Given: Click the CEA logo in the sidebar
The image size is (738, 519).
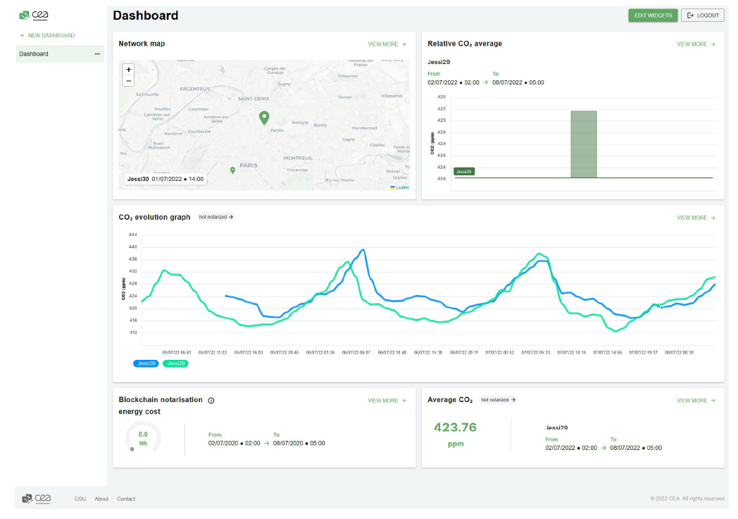Looking at the screenshot, I should click(33, 15).
